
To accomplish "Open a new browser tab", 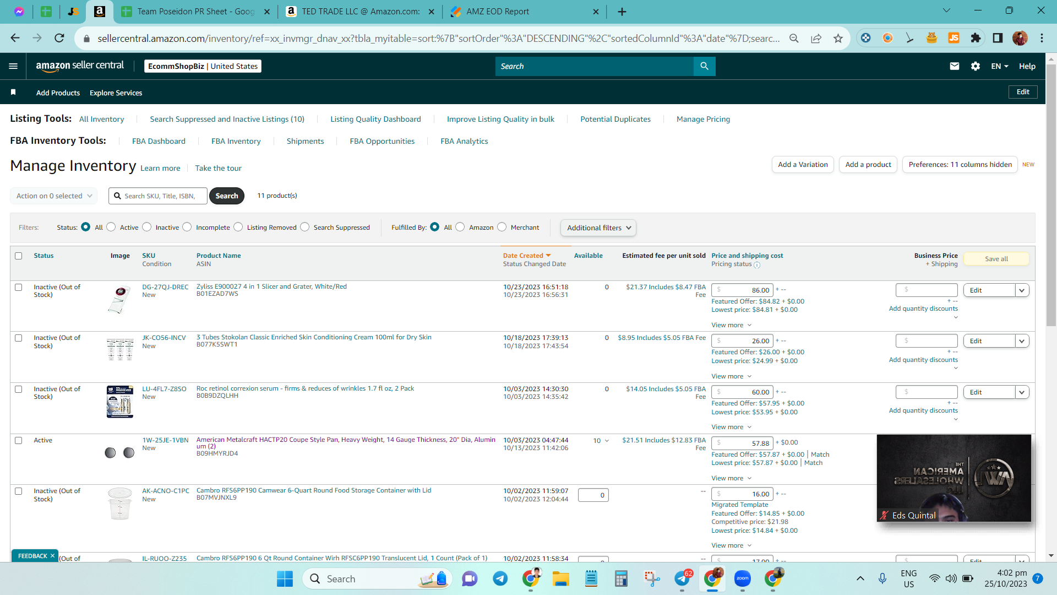I will point(622,12).
